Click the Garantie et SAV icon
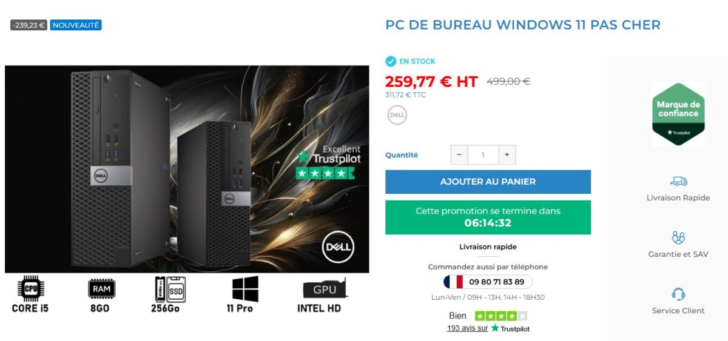Viewport: 728px width, 341px height. pyautogui.click(x=678, y=237)
